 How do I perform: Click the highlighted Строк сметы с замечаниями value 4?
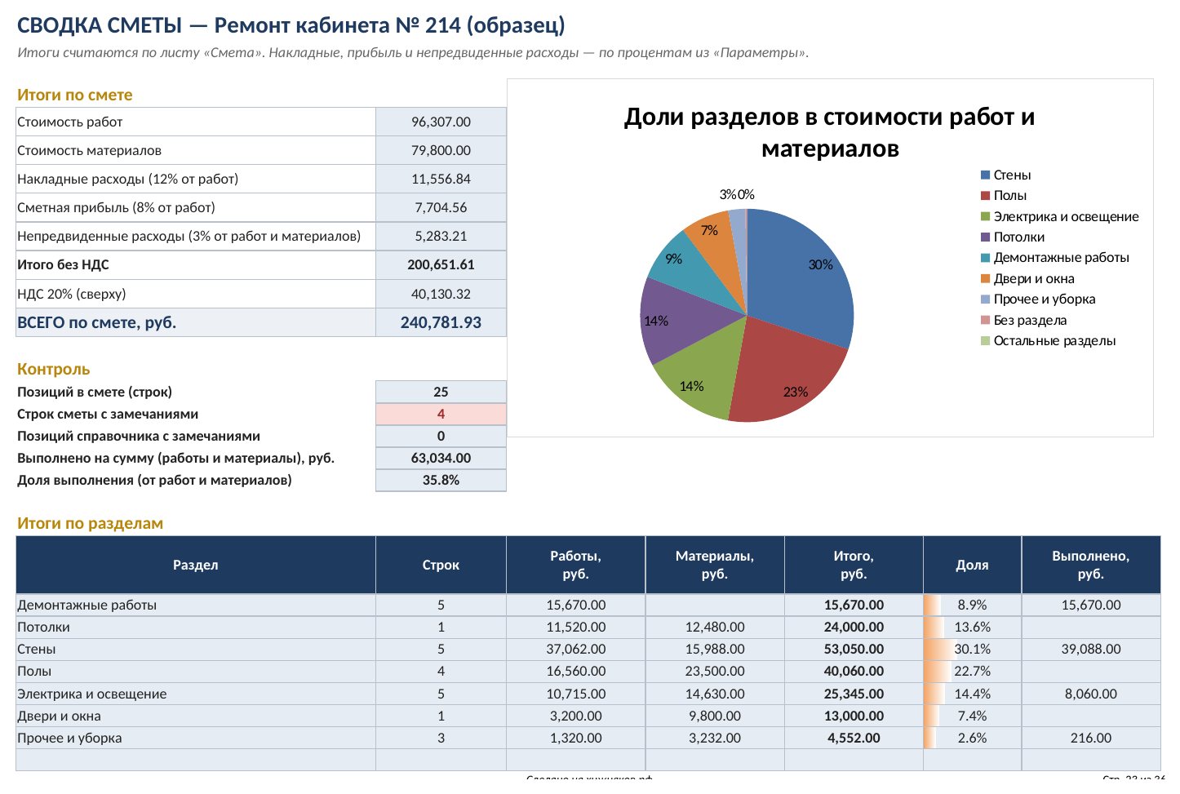441,414
